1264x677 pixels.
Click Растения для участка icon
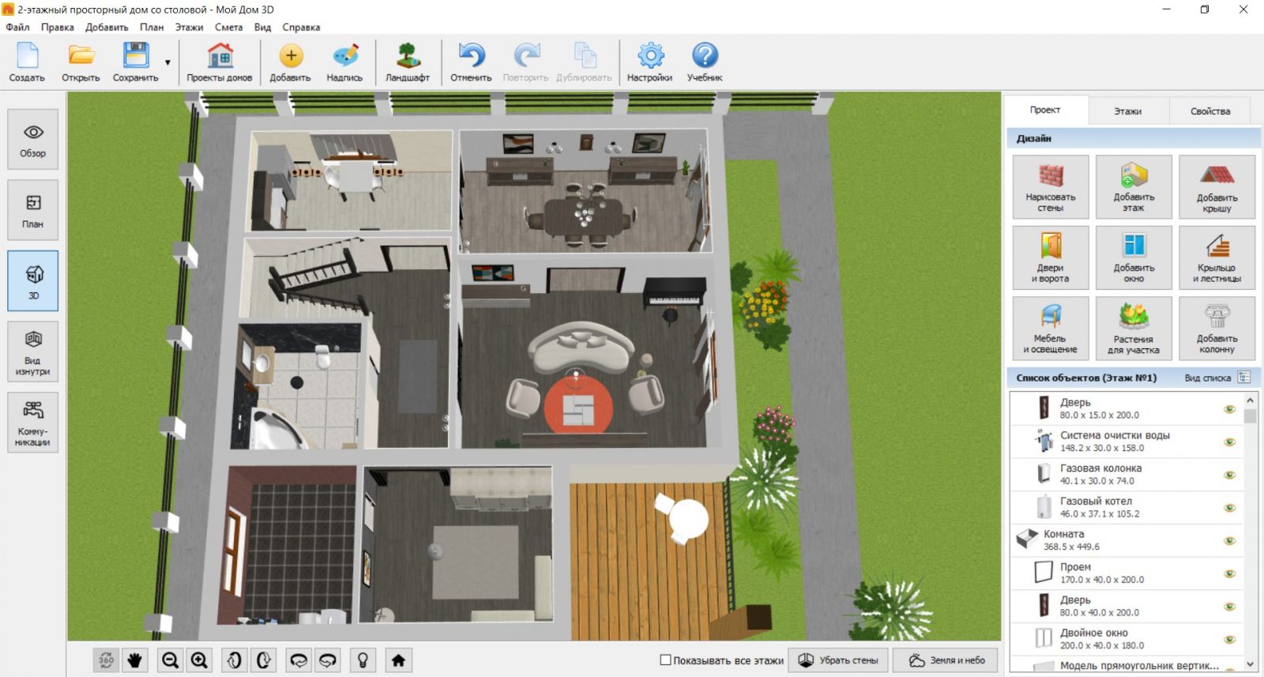click(x=1133, y=329)
